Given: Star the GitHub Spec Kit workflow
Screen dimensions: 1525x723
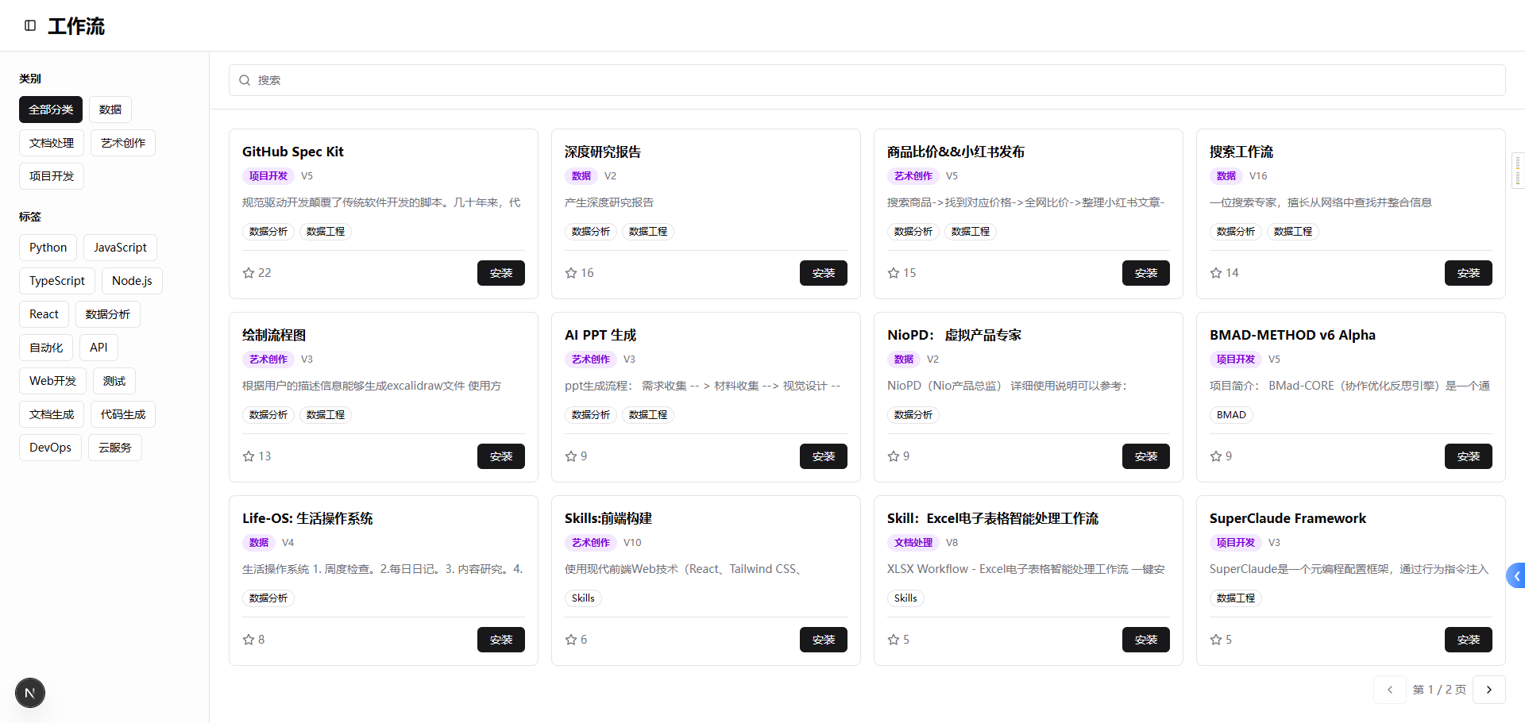Looking at the screenshot, I should (x=247, y=272).
